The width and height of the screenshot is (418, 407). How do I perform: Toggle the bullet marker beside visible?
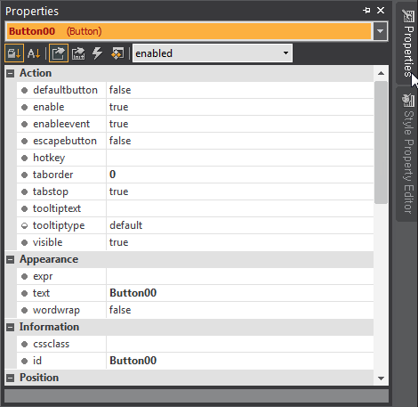(24, 242)
